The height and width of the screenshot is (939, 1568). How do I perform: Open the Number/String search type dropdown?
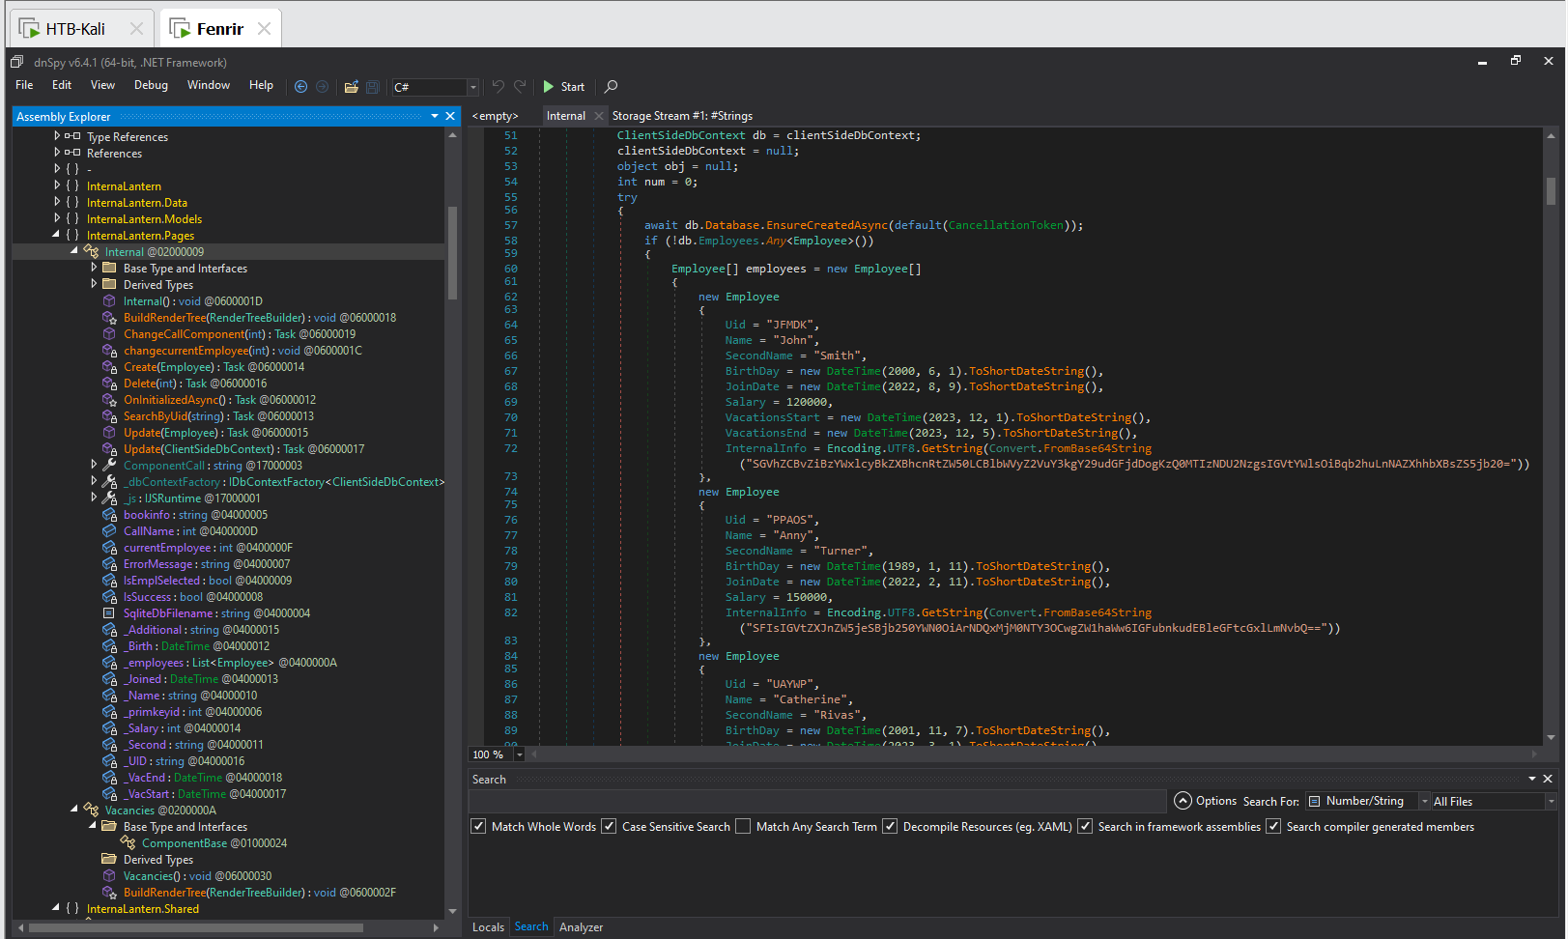coord(1424,802)
